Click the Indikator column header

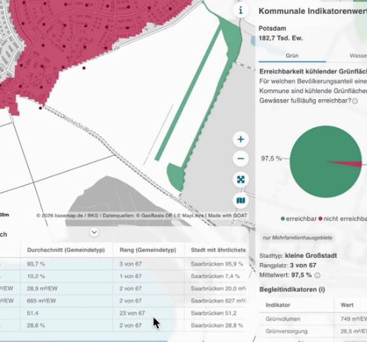(x=278, y=305)
